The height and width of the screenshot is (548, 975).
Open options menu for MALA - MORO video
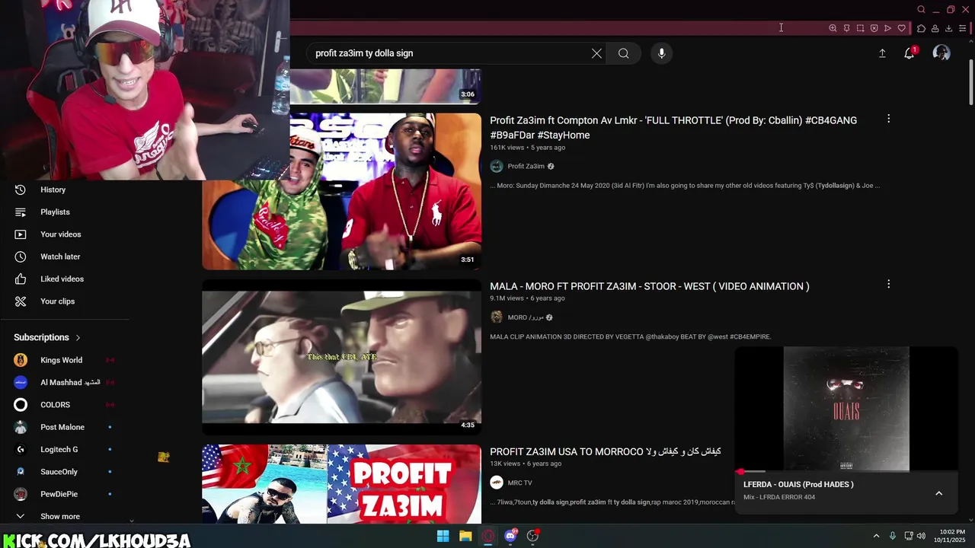click(x=888, y=284)
